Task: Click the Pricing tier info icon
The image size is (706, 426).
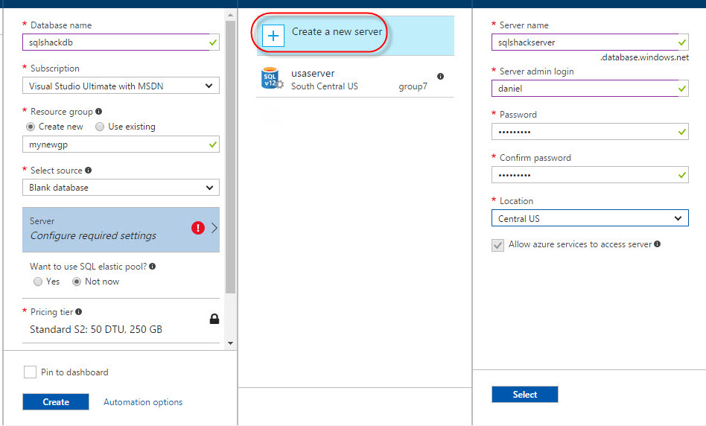Action: click(x=79, y=311)
